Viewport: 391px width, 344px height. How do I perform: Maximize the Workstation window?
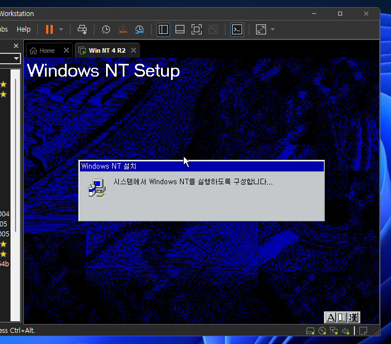(x=340, y=14)
